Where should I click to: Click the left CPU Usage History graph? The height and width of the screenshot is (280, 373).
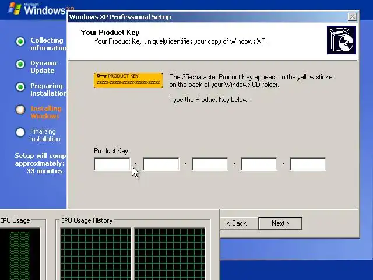96,254
